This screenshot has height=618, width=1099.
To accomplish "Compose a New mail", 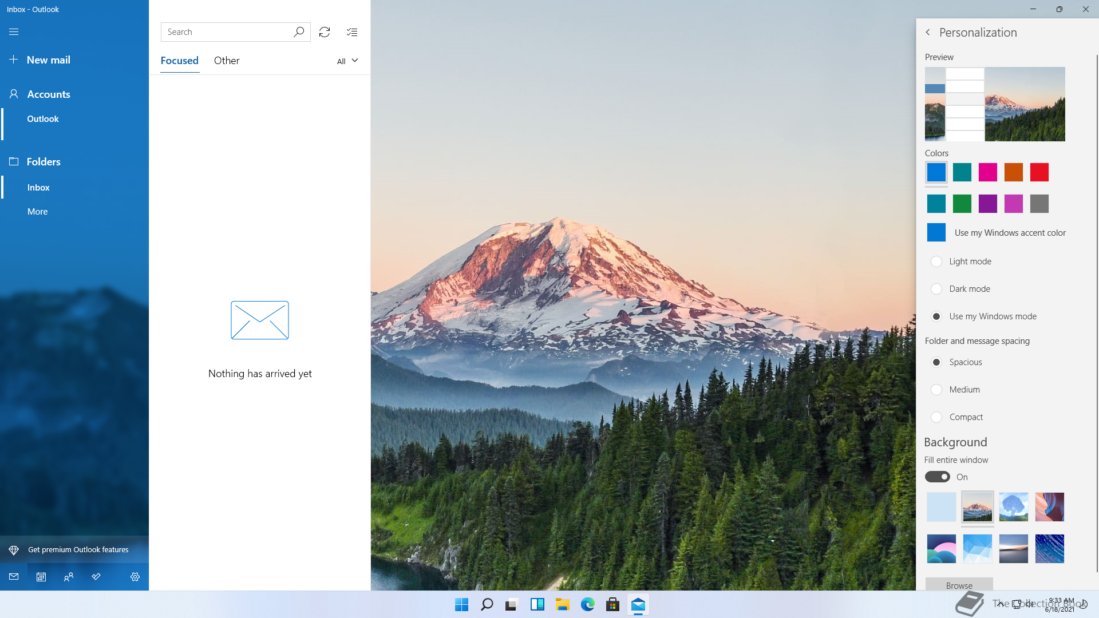I will point(49,60).
